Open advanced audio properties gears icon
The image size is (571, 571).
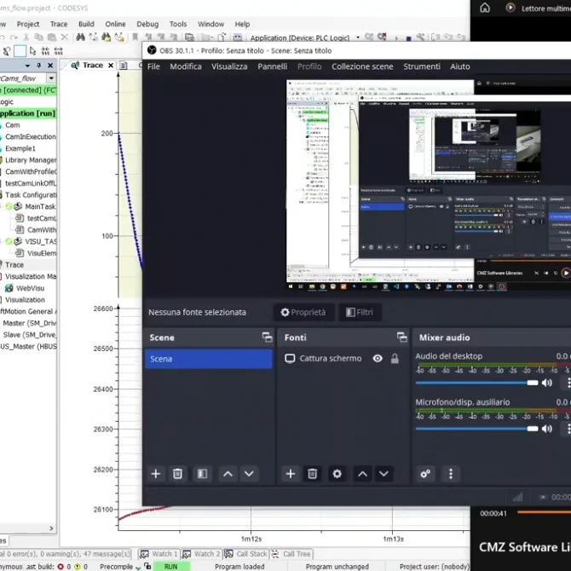(425, 474)
